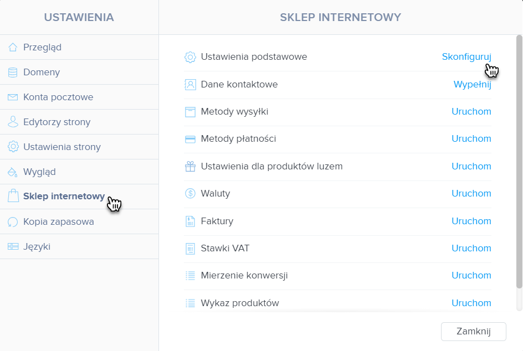This screenshot has width=523, height=351.
Task: Activate Uruchom beside Faktury
Action: pos(471,221)
